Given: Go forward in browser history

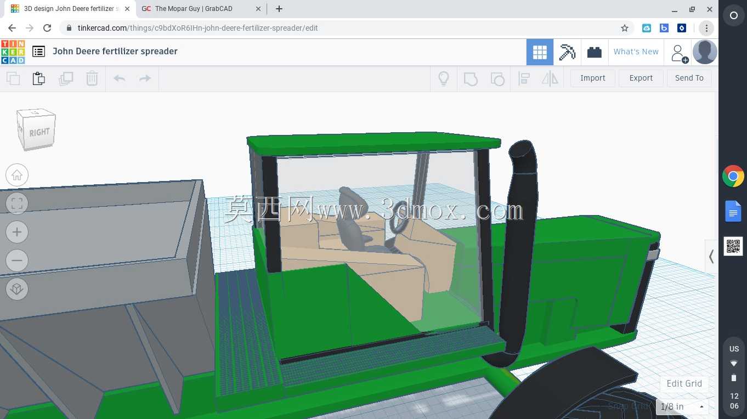Looking at the screenshot, I should pyautogui.click(x=30, y=28).
